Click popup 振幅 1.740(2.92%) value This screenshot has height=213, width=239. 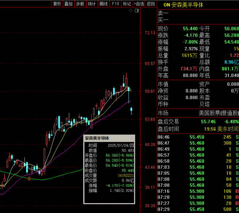click(x=122, y=191)
